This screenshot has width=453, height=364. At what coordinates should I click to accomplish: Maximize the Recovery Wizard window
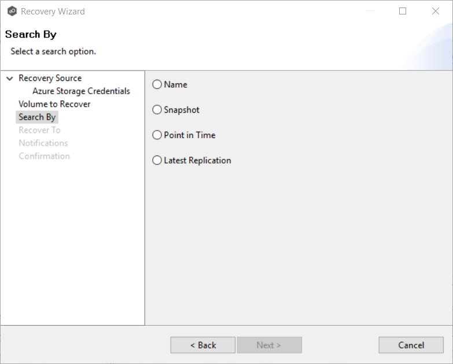[x=403, y=11]
